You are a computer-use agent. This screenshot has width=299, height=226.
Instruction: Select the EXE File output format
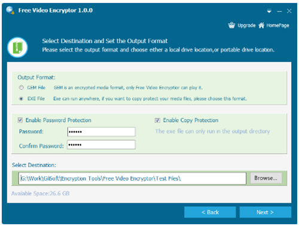pyautogui.click(x=21, y=99)
